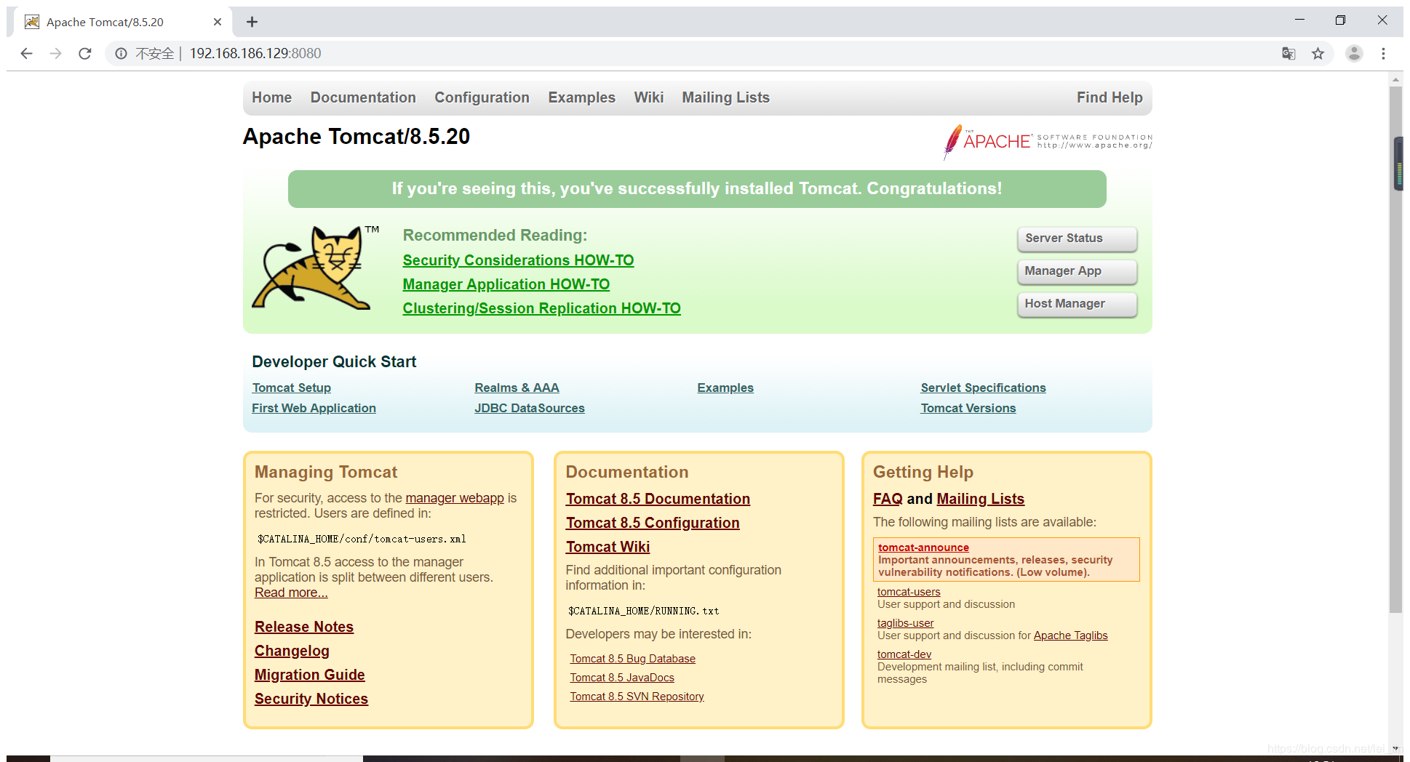Viewport: 1410px width, 762px height.
Task: Open the Tomcat Wiki link
Action: click(x=608, y=547)
